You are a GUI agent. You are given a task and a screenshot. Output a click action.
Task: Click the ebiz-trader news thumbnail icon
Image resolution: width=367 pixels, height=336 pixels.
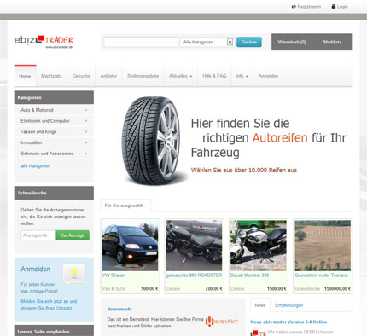pos(258,333)
